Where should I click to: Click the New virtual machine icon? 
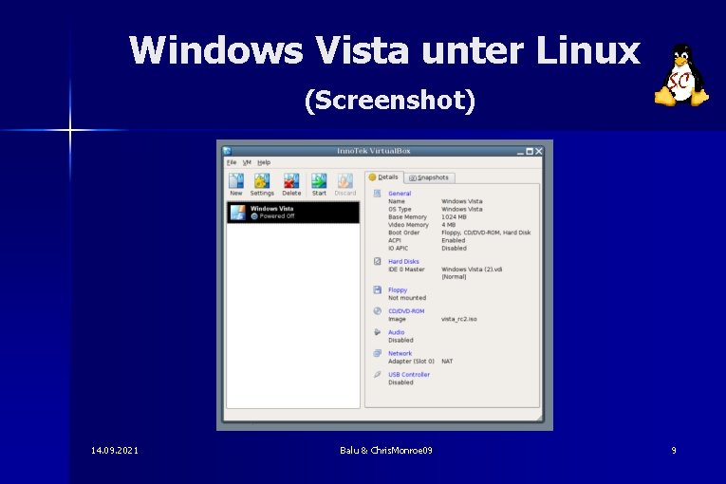click(x=236, y=181)
